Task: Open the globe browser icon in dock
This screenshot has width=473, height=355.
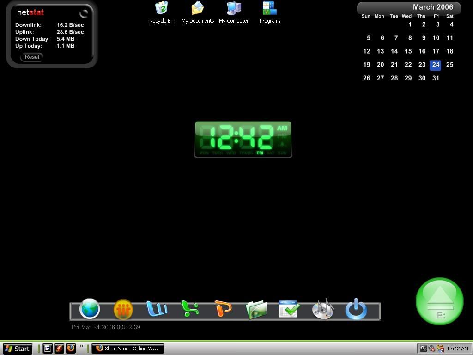Action: [x=90, y=309]
